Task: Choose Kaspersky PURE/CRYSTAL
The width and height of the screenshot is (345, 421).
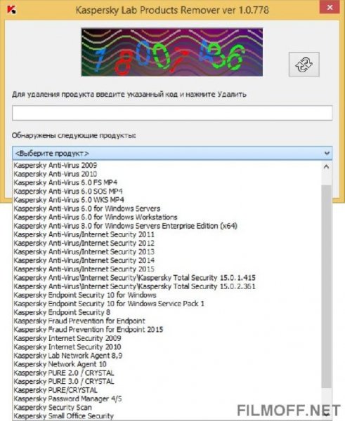Action: (167, 390)
